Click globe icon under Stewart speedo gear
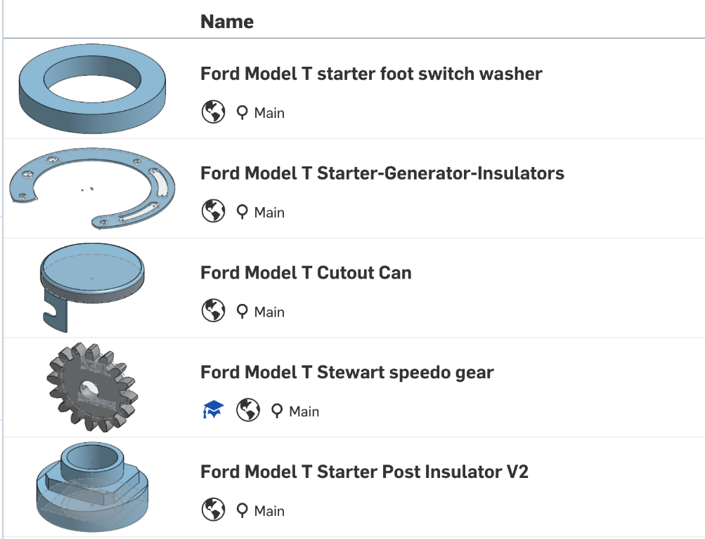The image size is (705, 539). pyautogui.click(x=248, y=411)
